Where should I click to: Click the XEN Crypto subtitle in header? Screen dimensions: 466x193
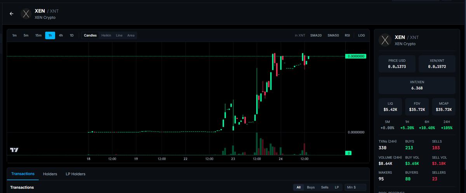[x=46, y=17]
